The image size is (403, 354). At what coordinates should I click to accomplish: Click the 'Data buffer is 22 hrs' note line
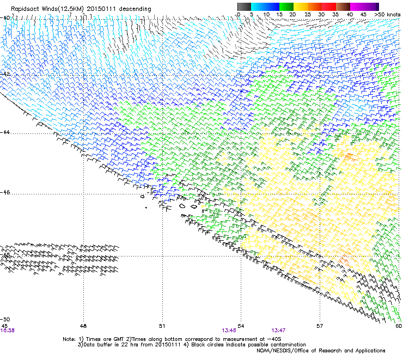tap(192, 345)
